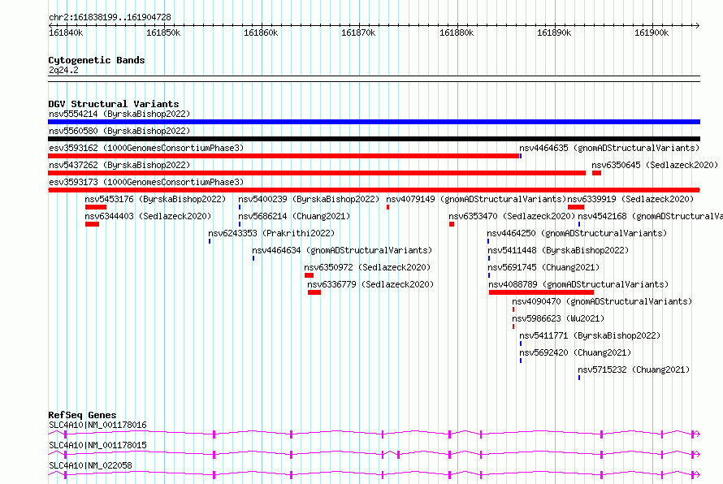Open nsv4464635 (gnomADStructuralVariants) label
Image resolution: width=723 pixels, height=484 pixels.
coord(609,148)
